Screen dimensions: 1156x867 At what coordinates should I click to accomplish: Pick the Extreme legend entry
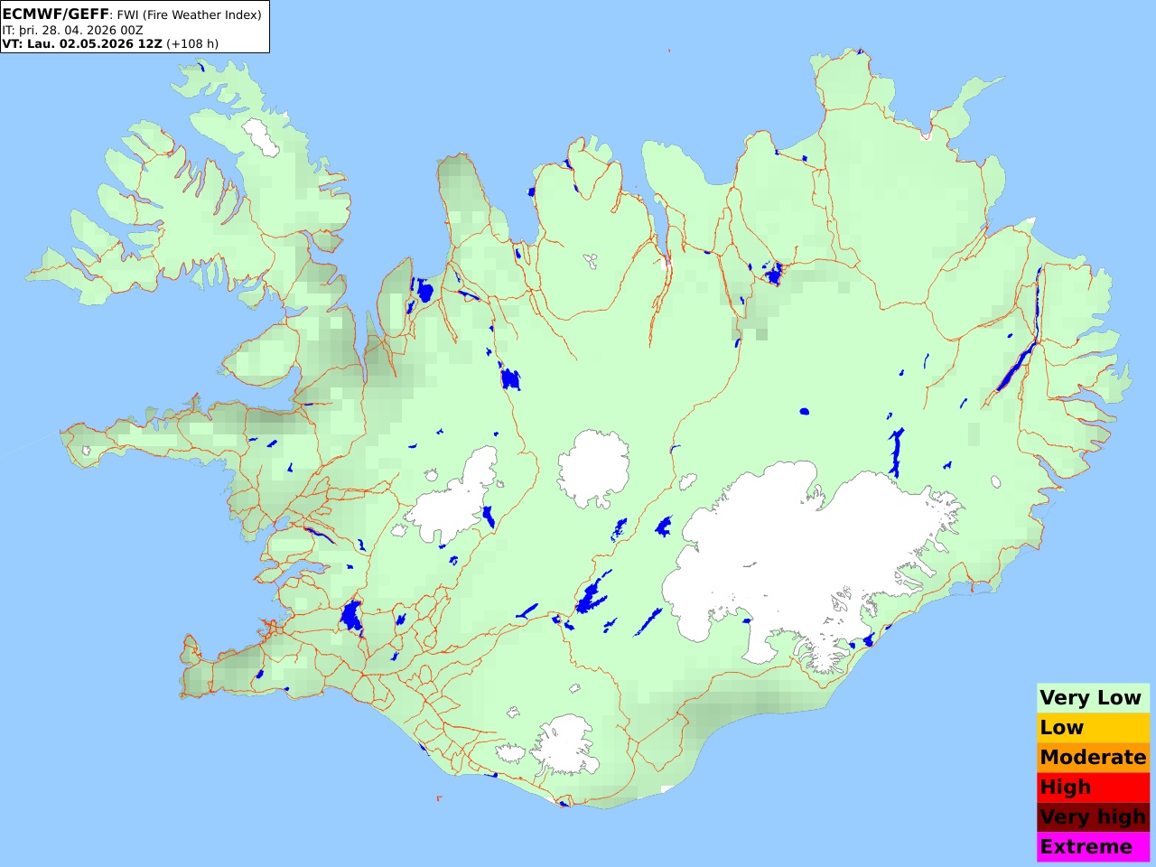tap(1093, 847)
